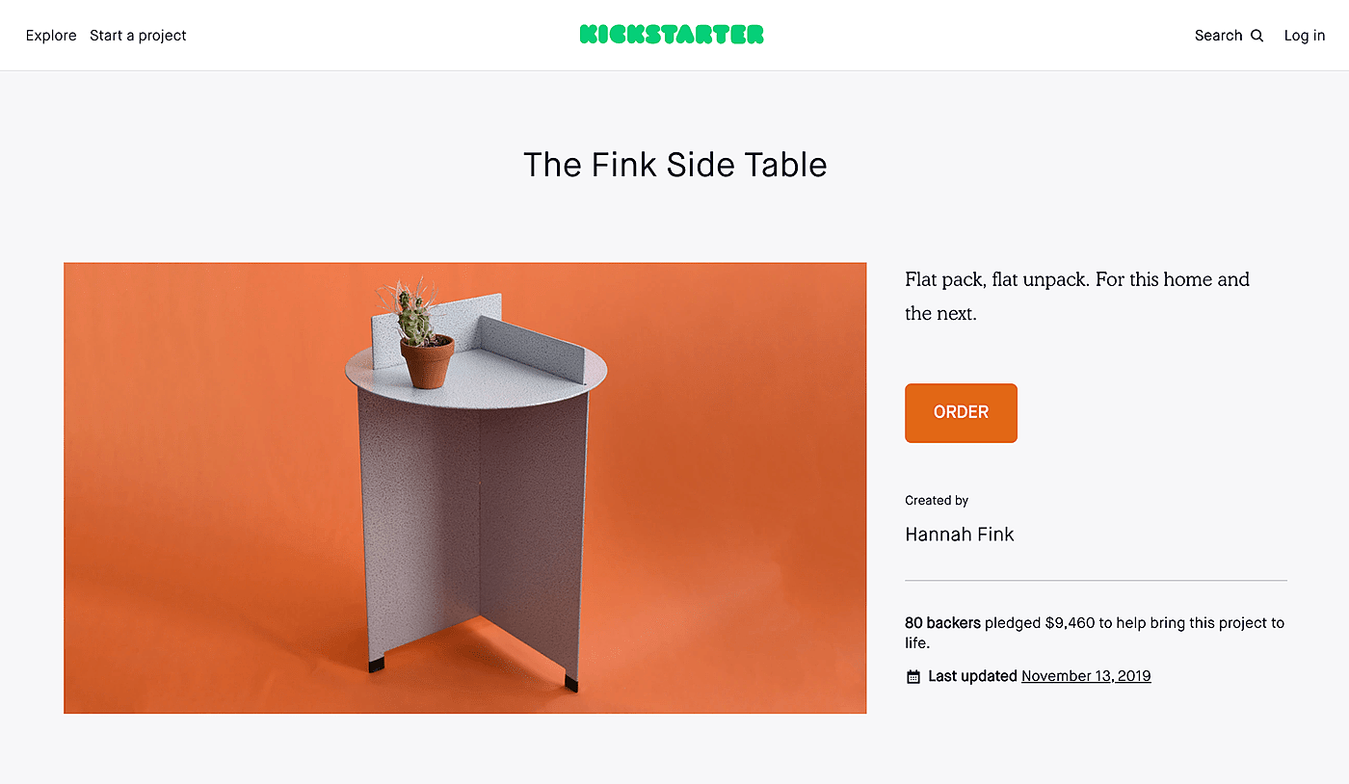Click the 80 backers text
The image size is (1349, 784).
942,623
